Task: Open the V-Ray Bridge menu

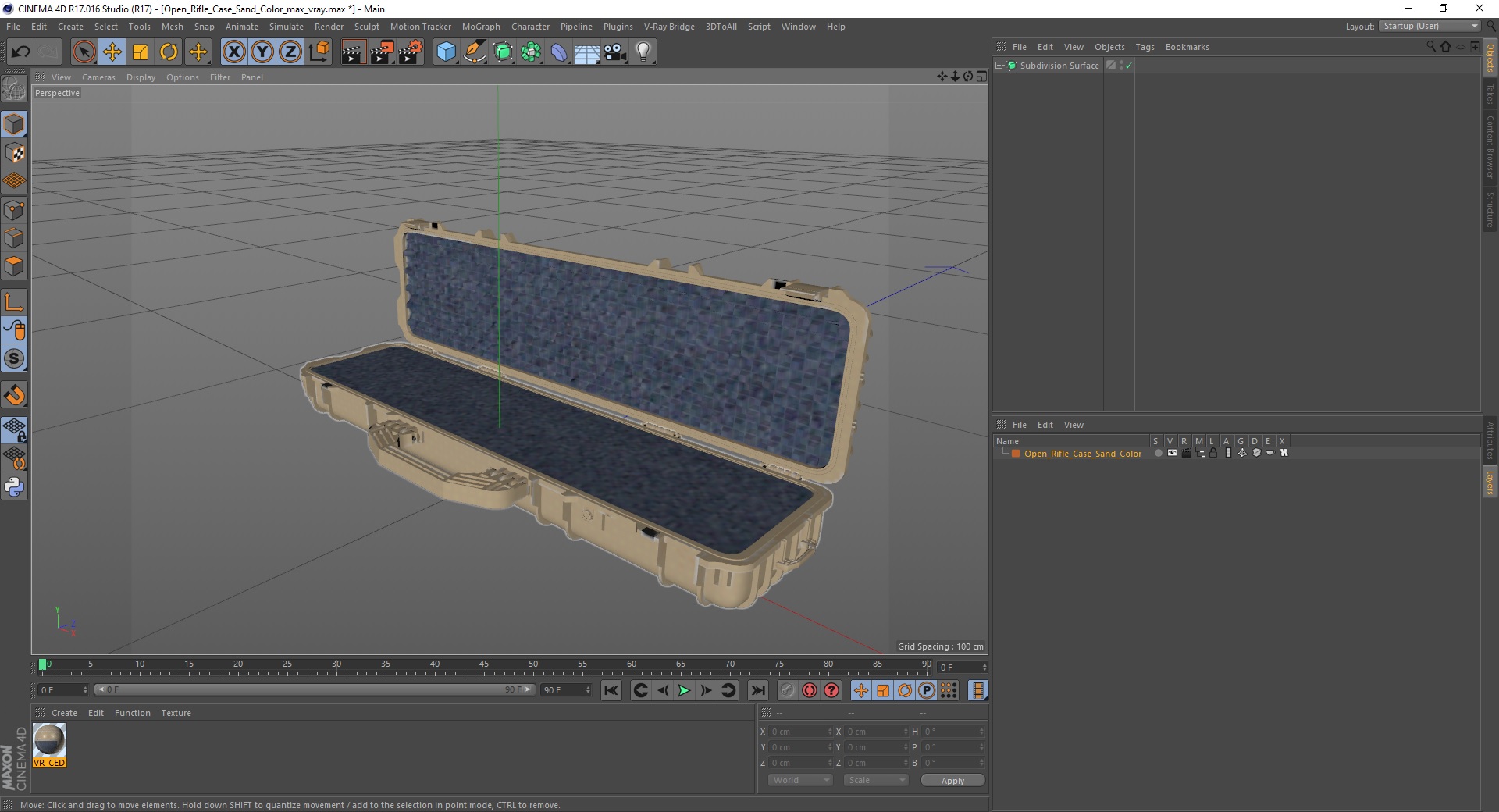Action: [x=669, y=27]
